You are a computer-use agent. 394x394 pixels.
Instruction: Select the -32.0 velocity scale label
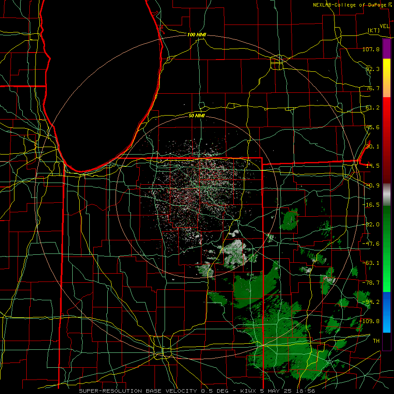[371, 225]
